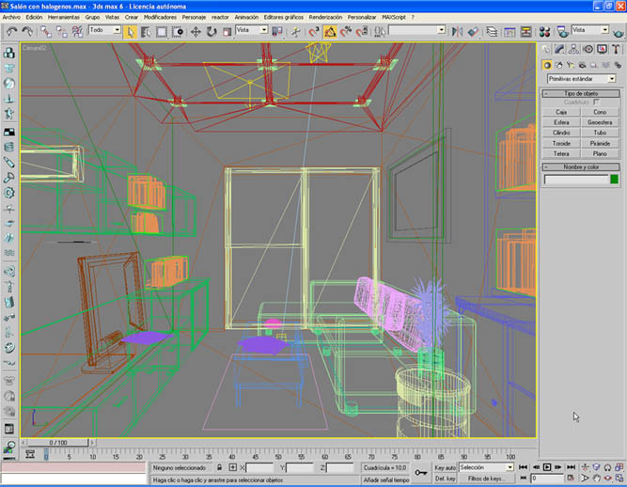Open the Archivo menu
Viewport: 627px width, 487px height.
(x=11, y=17)
